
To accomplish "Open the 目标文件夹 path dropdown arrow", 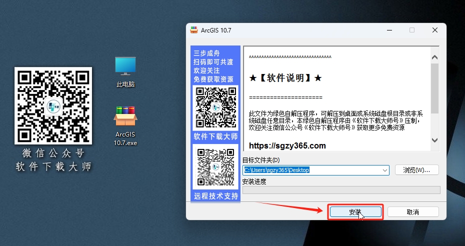I will pos(384,170).
